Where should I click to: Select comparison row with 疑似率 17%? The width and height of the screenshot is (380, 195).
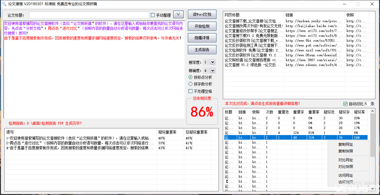tap(296, 128)
